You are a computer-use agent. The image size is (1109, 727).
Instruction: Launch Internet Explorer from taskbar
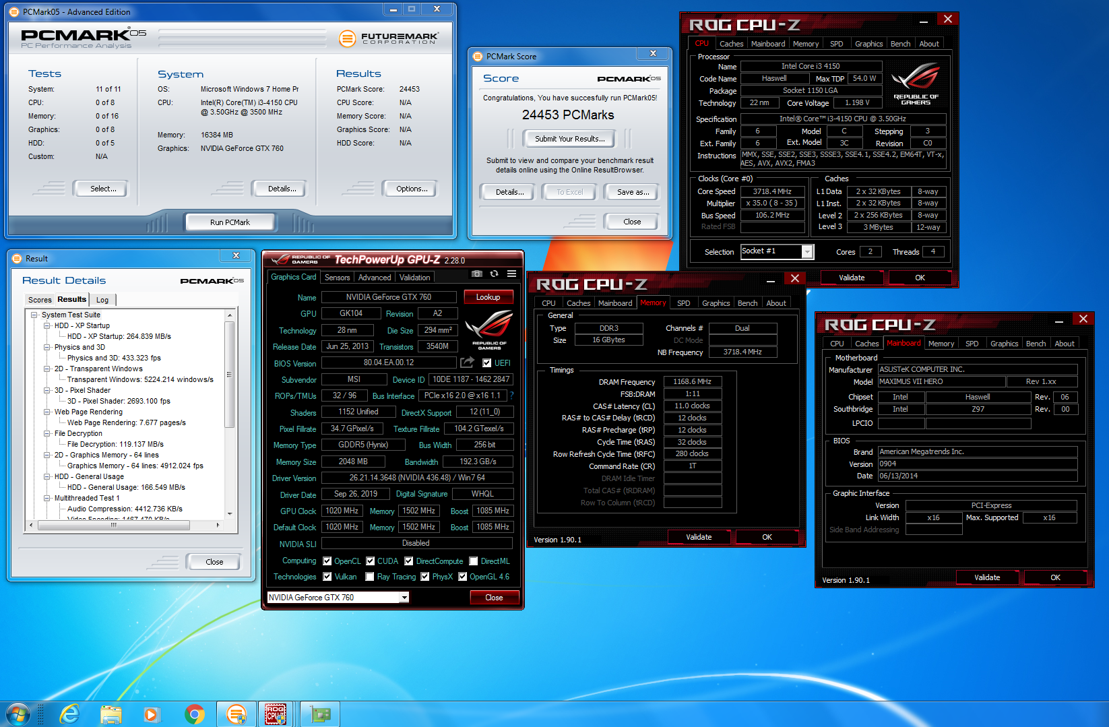[x=69, y=714]
